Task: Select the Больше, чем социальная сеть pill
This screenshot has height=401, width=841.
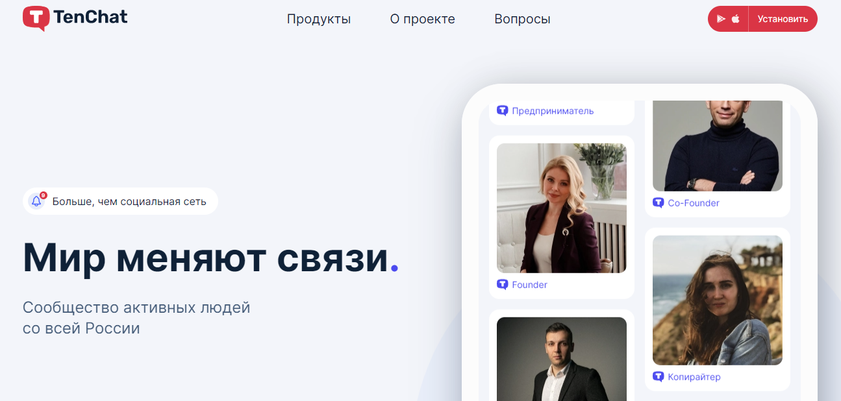Action: point(120,201)
